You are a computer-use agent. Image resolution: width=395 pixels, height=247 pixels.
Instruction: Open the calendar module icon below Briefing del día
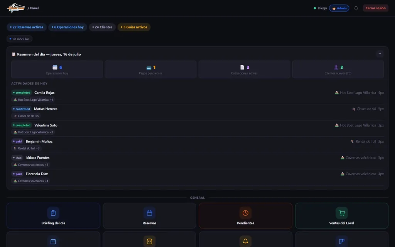click(53, 242)
